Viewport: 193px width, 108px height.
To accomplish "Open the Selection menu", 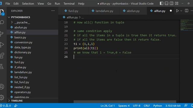I will point(28,4).
